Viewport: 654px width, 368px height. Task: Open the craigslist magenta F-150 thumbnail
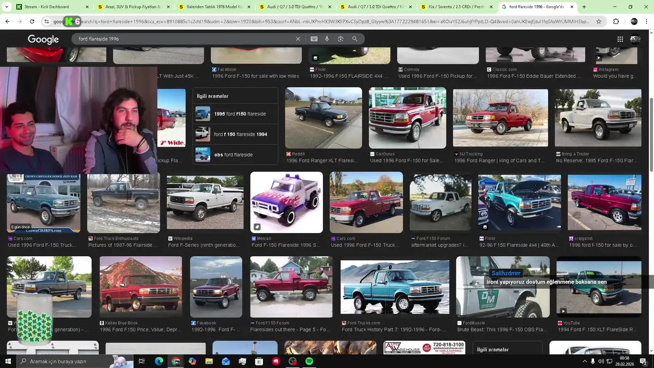604,202
